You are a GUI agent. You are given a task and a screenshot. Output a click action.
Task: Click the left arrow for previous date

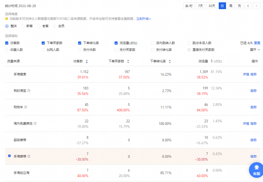(248, 5)
